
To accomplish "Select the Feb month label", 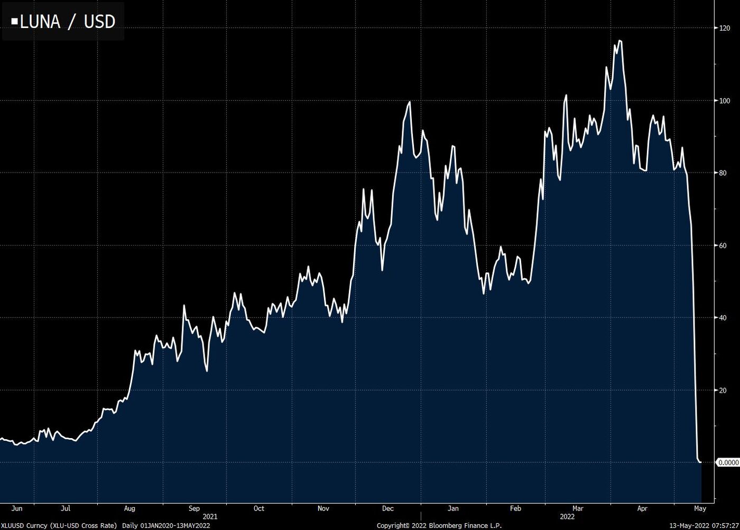I will pyautogui.click(x=515, y=508).
